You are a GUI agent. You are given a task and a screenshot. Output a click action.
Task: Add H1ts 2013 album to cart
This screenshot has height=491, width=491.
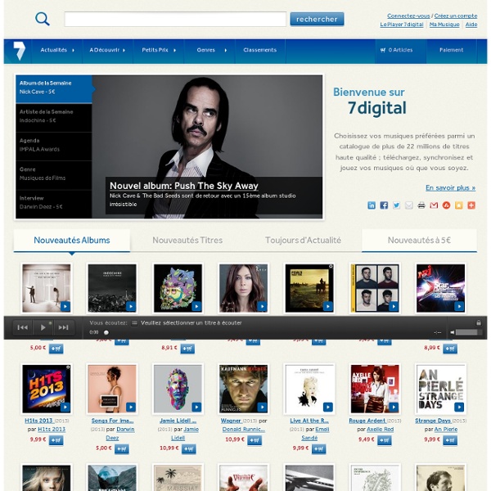click(56, 440)
